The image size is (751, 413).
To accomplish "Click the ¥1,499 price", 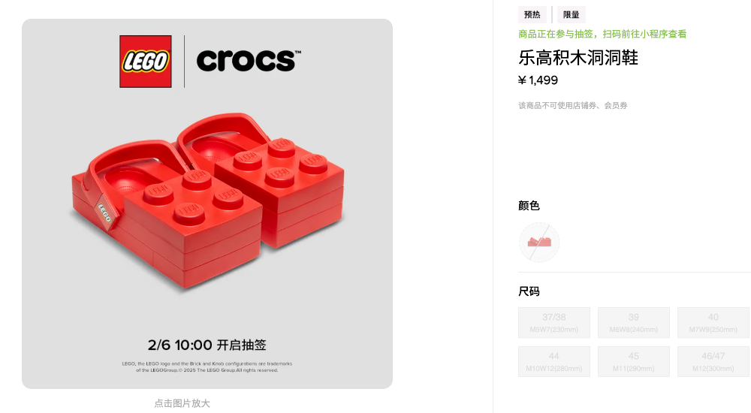I will click(x=538, y=80).
